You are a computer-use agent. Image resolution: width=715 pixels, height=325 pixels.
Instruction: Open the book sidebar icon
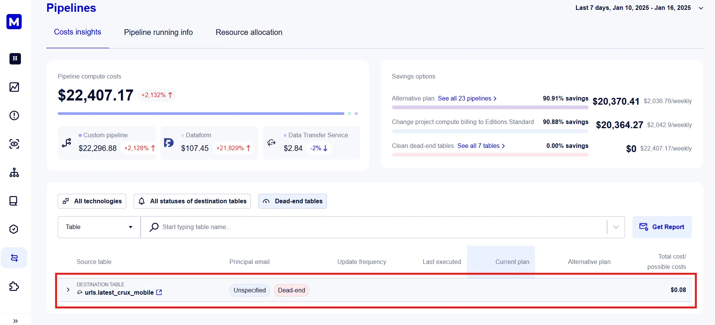[x=14, y=201]
